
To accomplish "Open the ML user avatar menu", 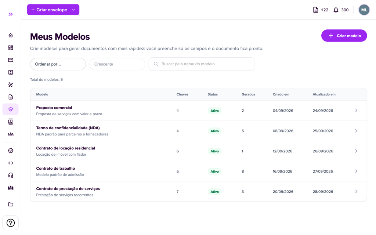I will [x=364, y=10].
